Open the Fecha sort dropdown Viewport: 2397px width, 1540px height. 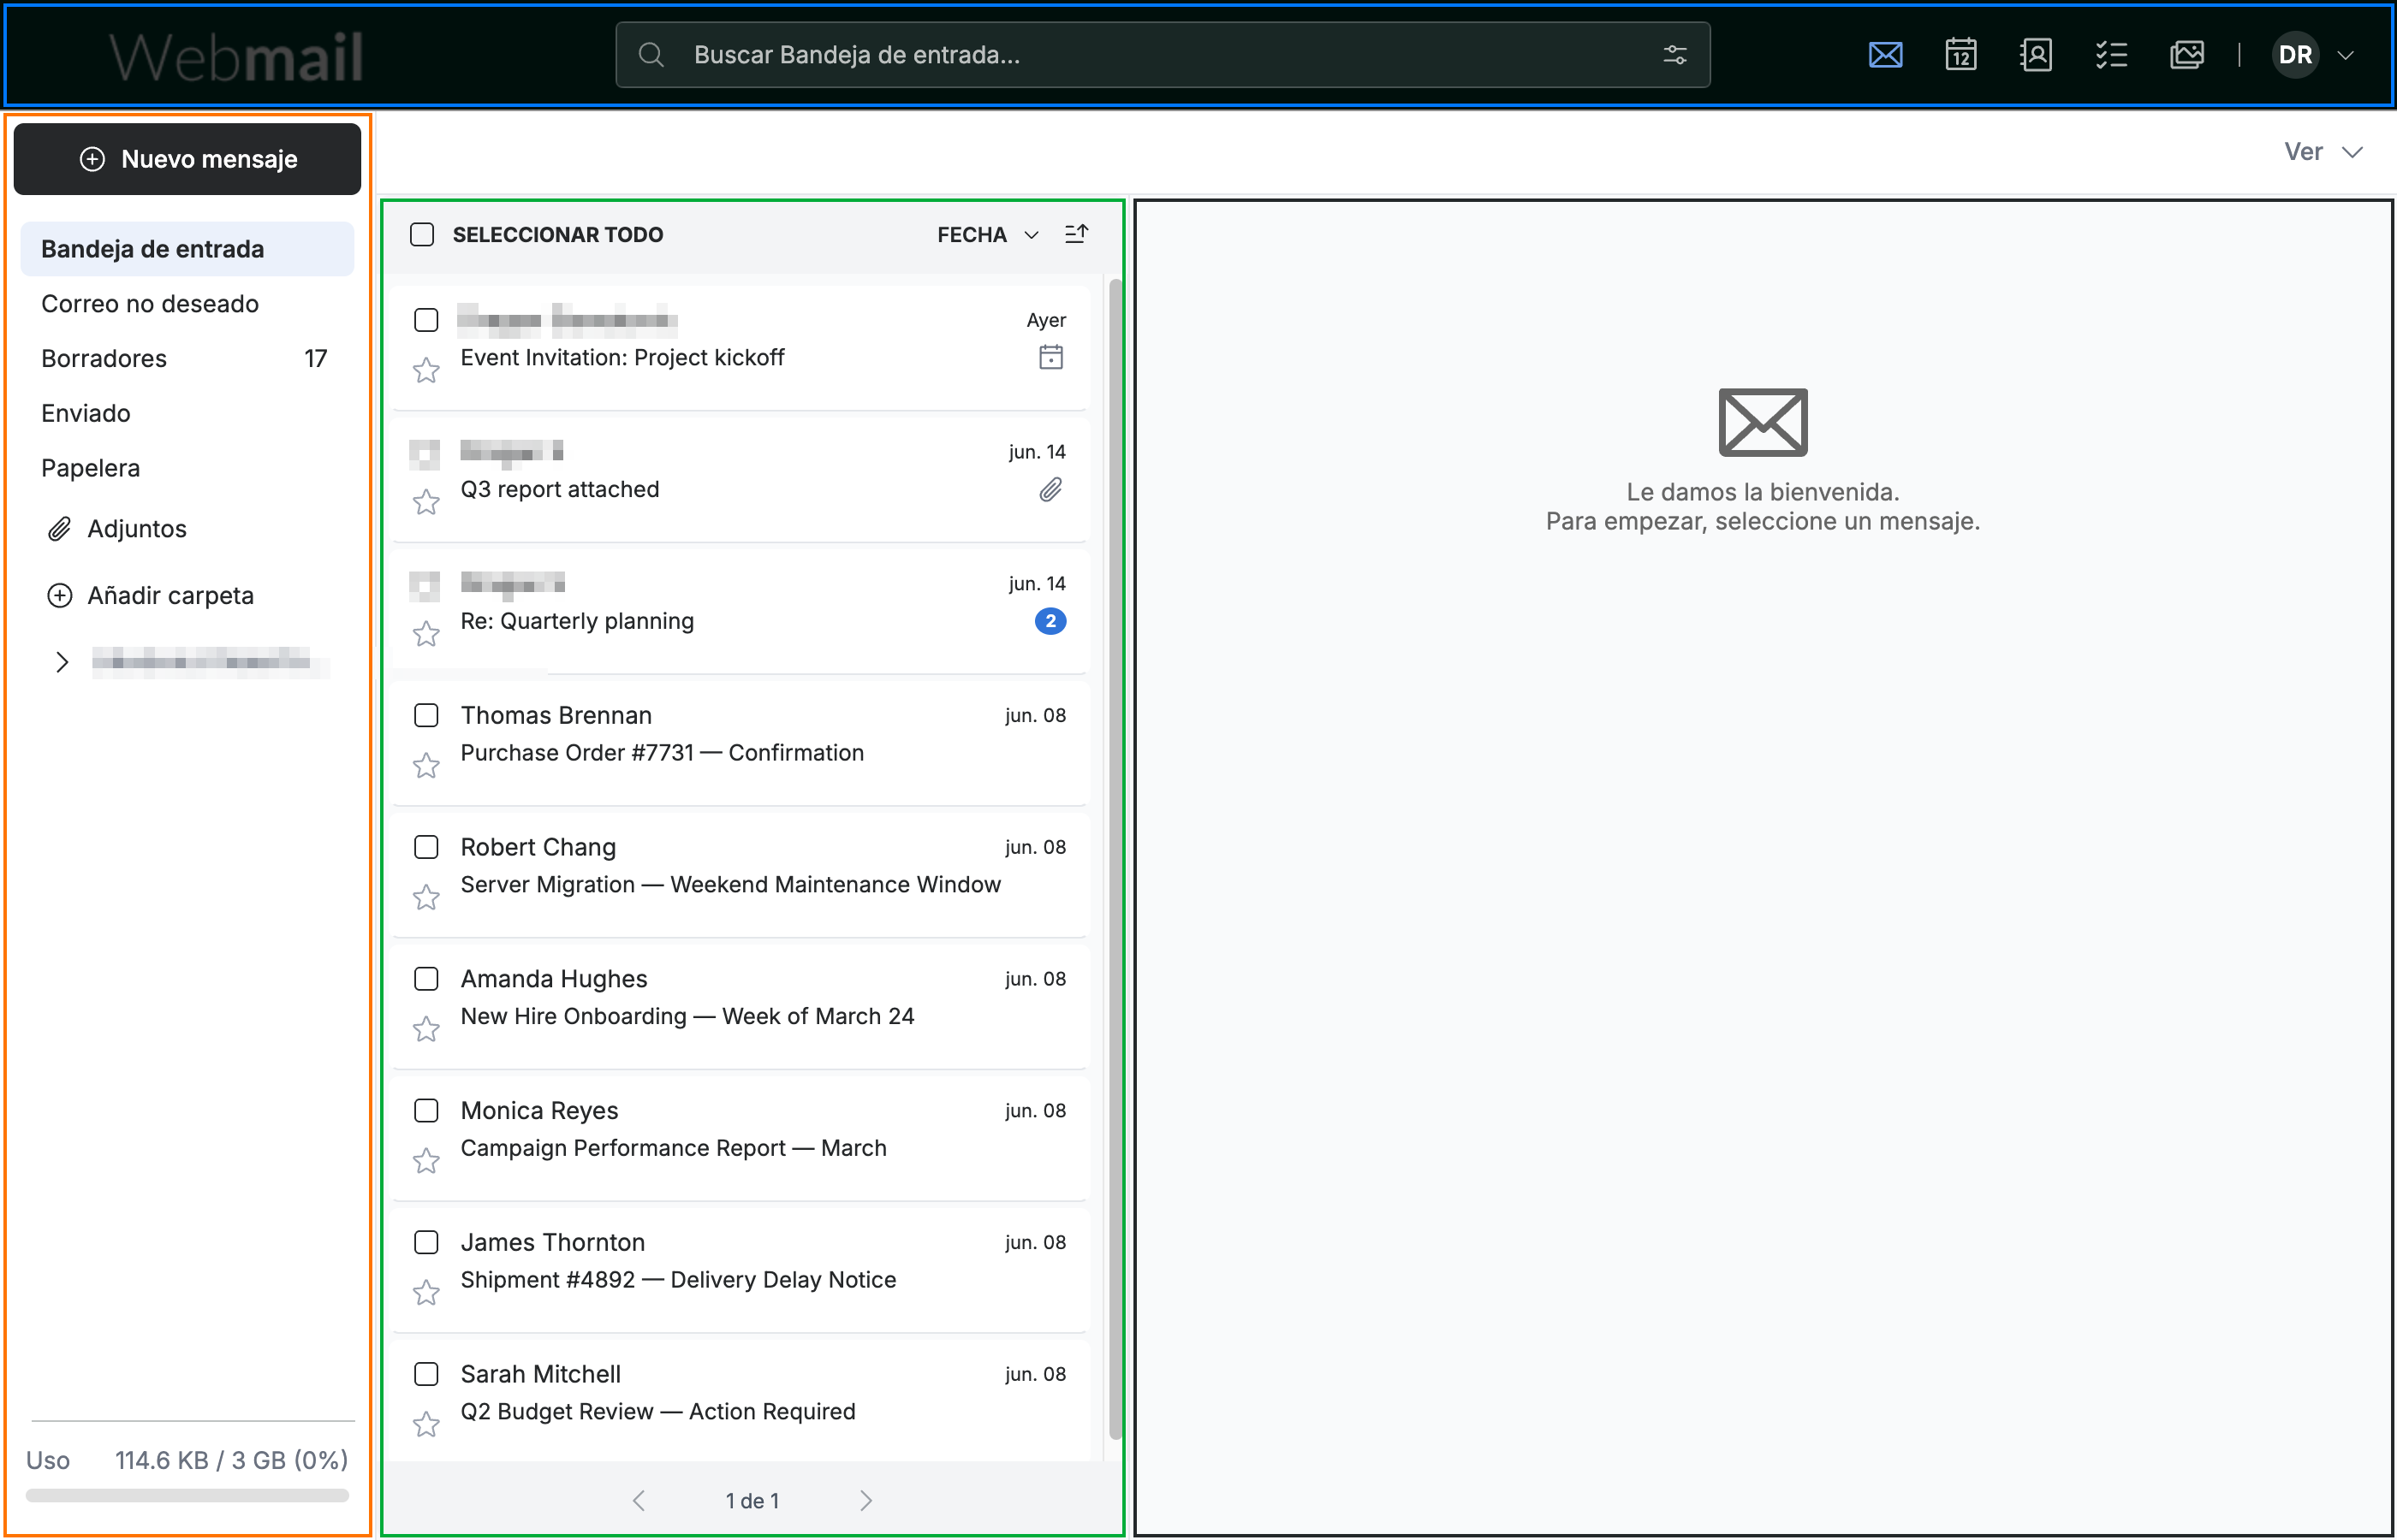point(989,234)
